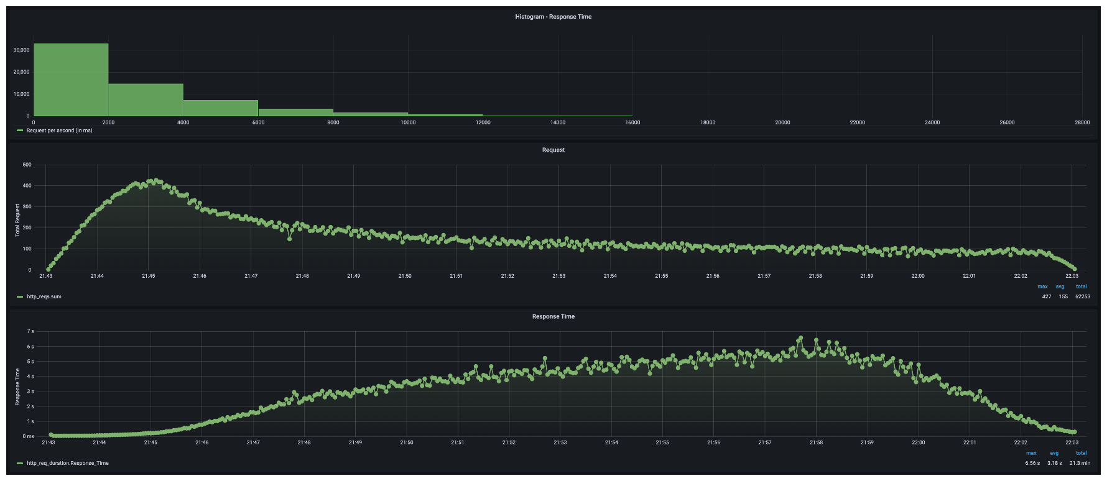Sort Response Time legend by max

[x=1031, y=453]
